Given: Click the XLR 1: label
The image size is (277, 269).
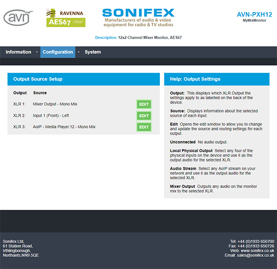Looking at the screenshot, I should pyautogui.click(x=19, y=104).
